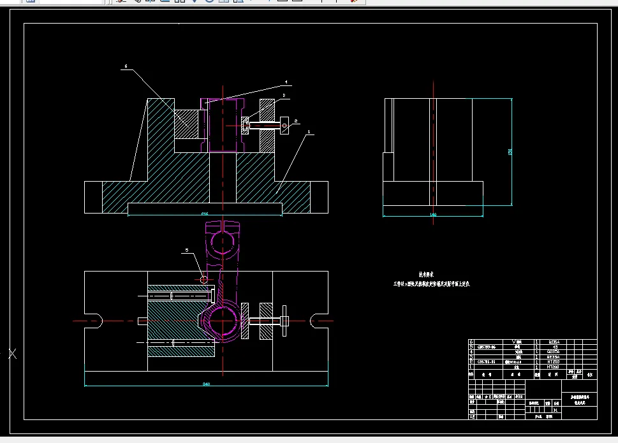Select the 340 overall length dimension text
Screen dimensions: 618x443
[x=206, y=384]
